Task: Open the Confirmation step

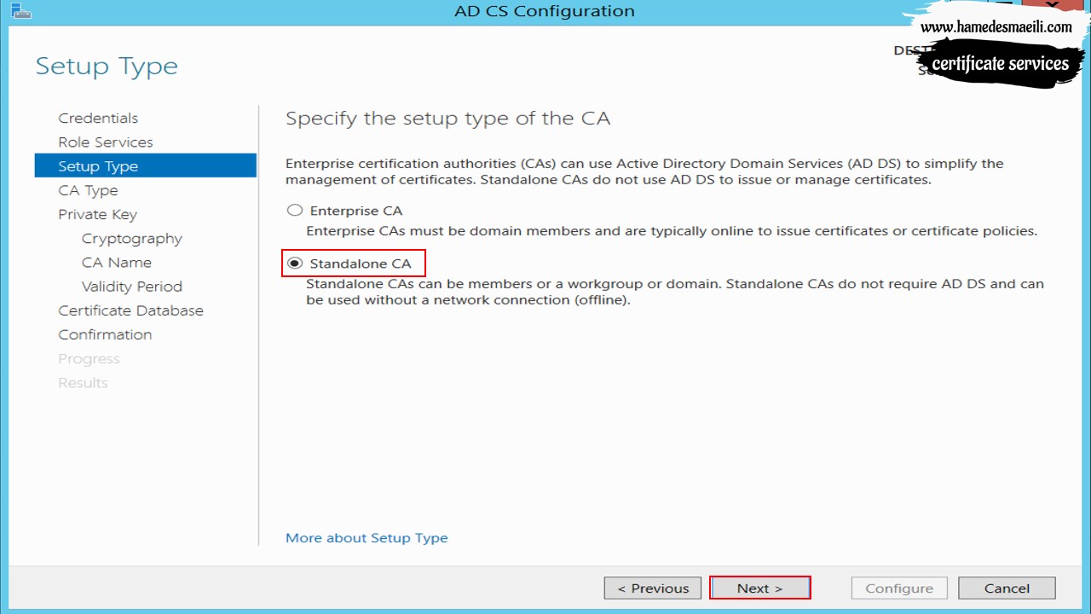Action: [x=105, y=334]
